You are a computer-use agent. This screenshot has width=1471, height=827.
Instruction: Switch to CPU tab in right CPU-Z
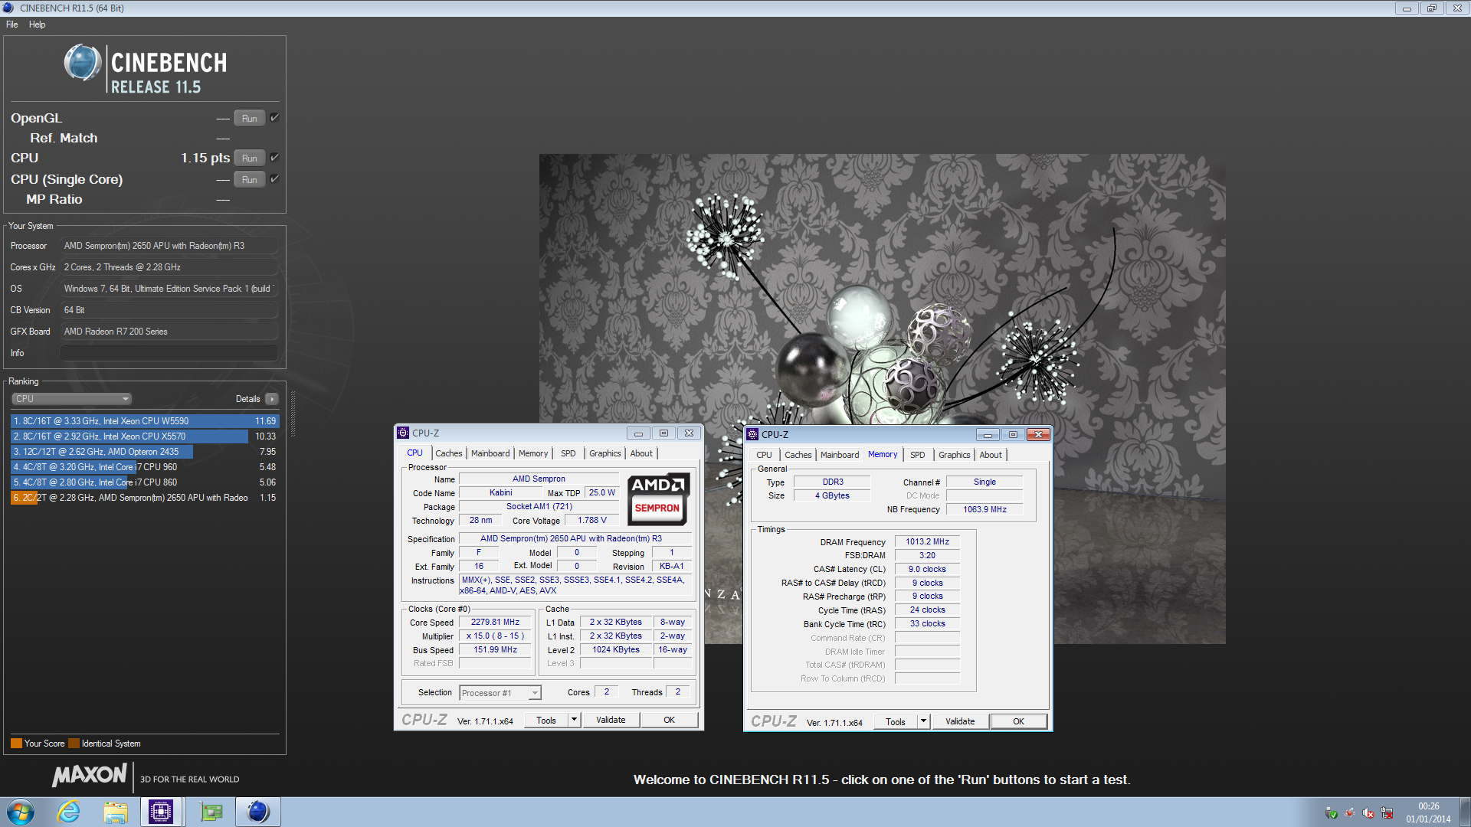(x=765, y=455)
